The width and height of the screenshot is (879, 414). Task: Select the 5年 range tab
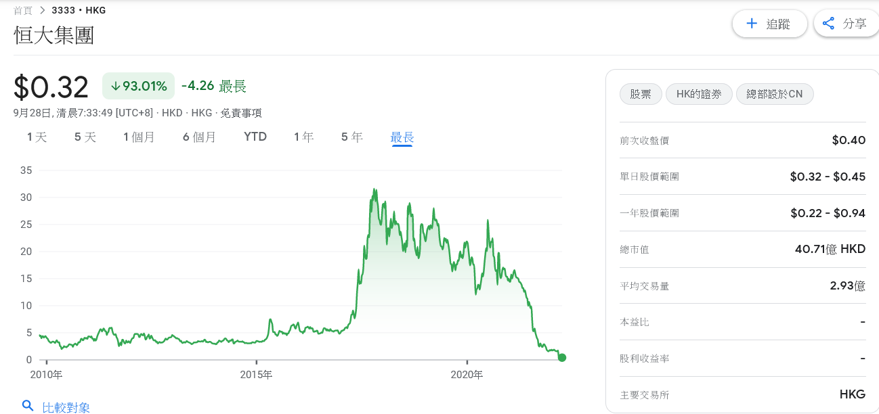pyautogui.click(x=351, y=137)
